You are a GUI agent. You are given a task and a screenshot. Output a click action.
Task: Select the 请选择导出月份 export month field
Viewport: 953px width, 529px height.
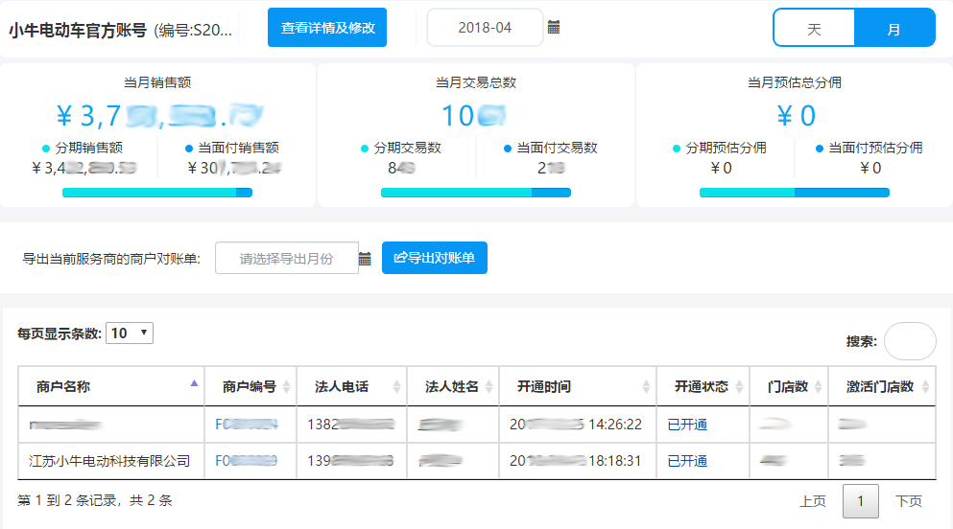click(286, 259)
